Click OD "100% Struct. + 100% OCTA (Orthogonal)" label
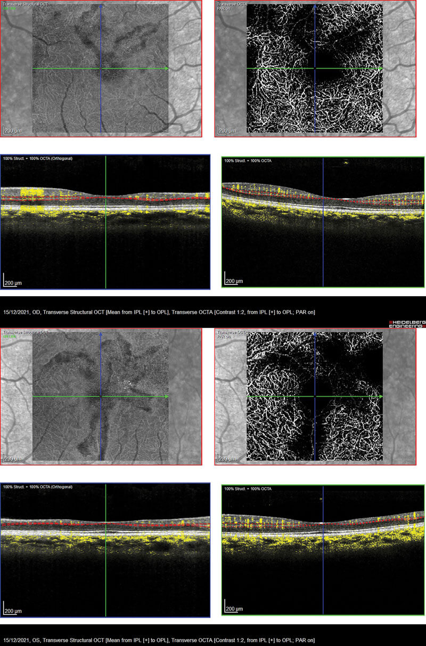This screenshot has height=646, width=426. (37, 158)
